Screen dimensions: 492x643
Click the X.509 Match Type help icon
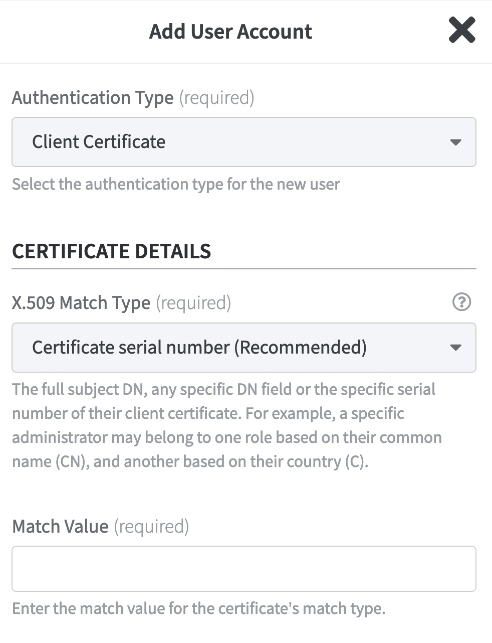461,302
